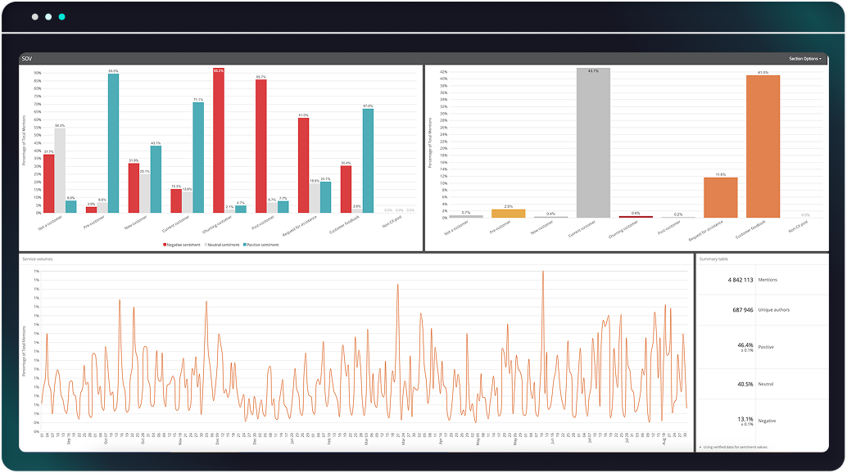Click the SOV section header title
Image resolution: width=847 pixels, height=473 pixels.
click(27, 59)
